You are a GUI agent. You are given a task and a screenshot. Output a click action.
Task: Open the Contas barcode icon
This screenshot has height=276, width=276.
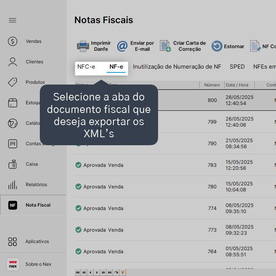13,144
